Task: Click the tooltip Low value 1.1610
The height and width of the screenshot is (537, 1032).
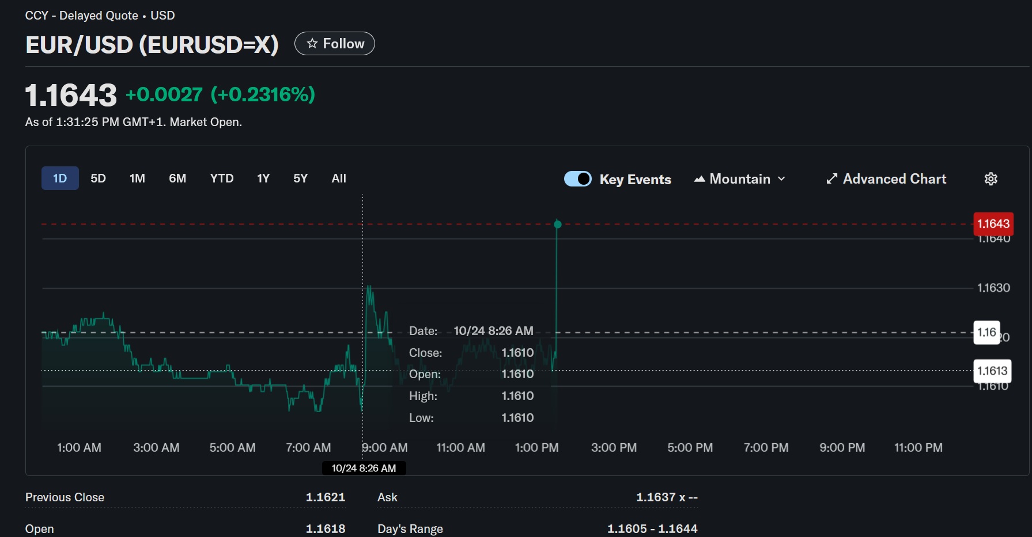Action: point(517,418)
